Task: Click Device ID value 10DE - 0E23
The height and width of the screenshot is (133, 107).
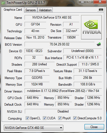Action: (x=34, y=51)
